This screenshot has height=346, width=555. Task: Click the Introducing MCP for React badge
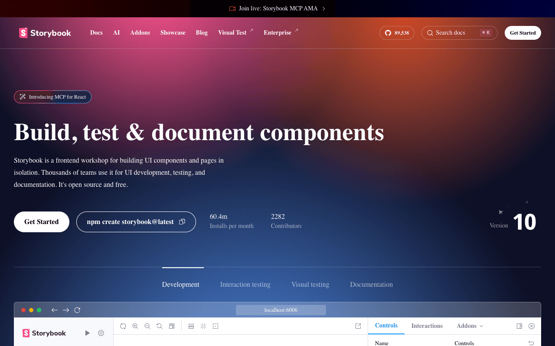click(x=52, y=97)
